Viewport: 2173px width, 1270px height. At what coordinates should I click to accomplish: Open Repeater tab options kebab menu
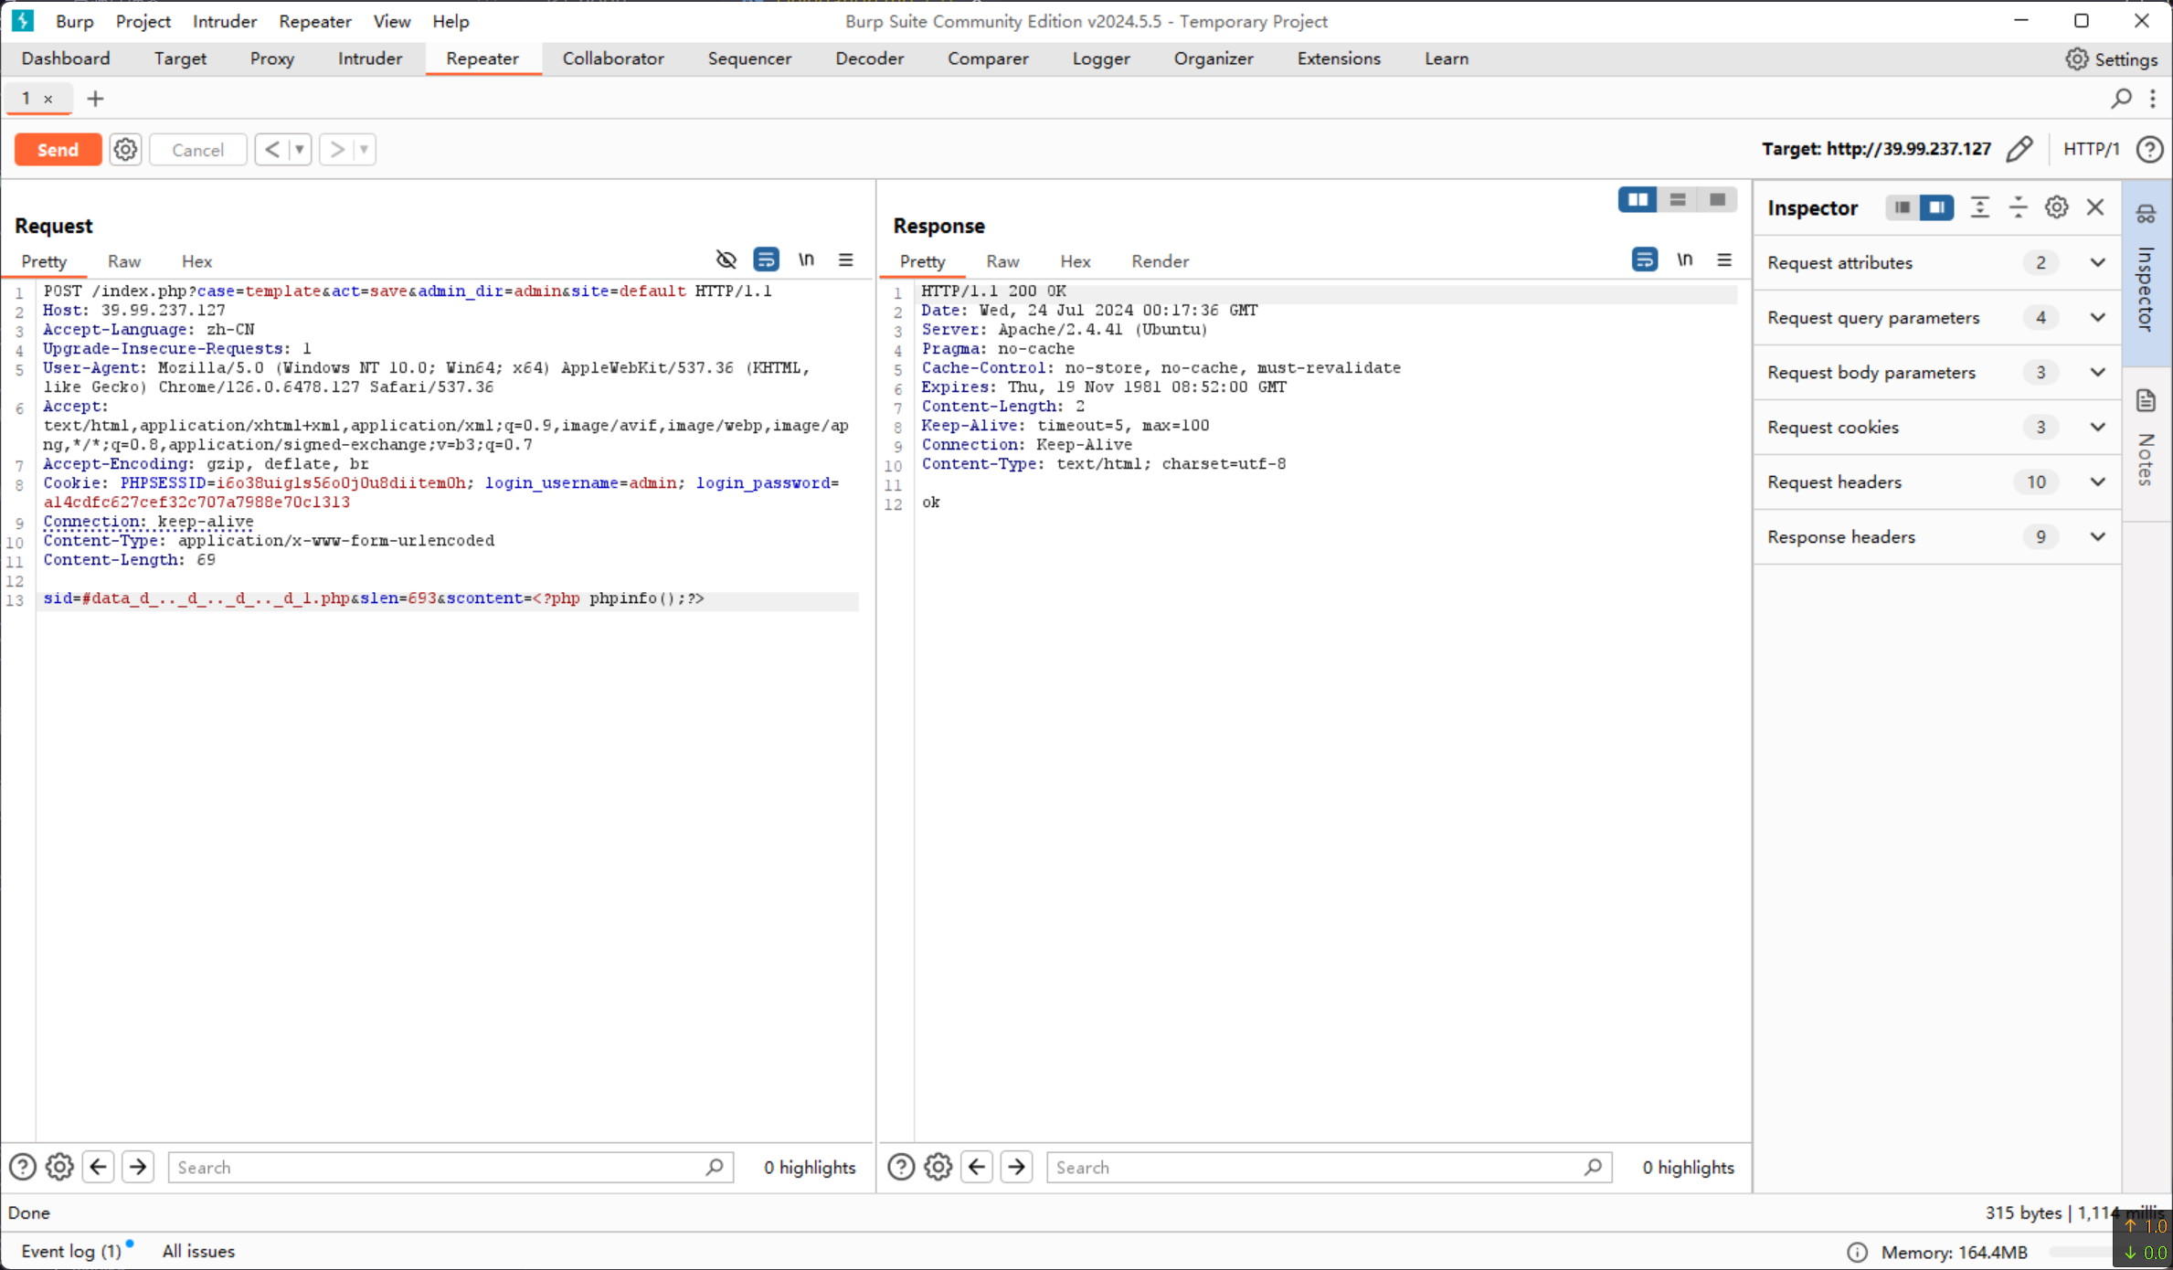pyautogui.click(x=2153, y=98)
